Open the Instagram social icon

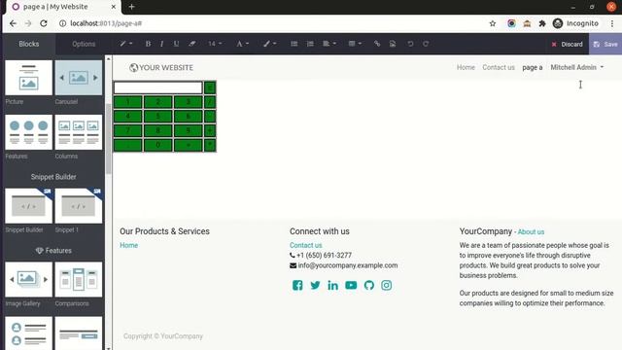[x=387, y=285]
